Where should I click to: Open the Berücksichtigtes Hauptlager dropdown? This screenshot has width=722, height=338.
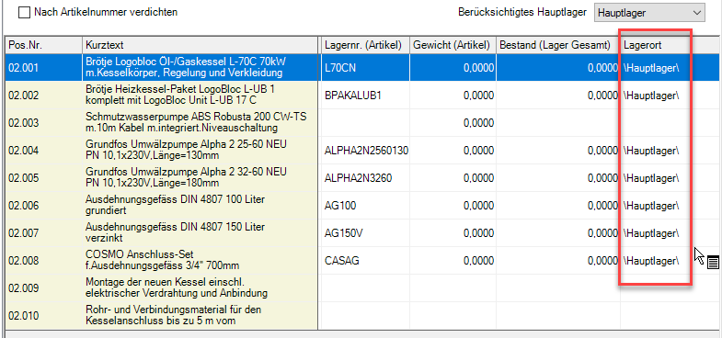[x=649, y=13]
